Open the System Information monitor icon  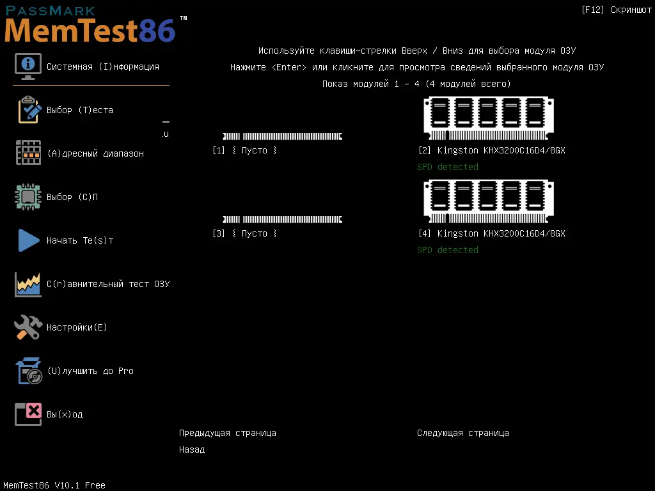[28, 66]
